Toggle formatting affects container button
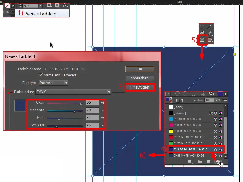This screenshot has height=182, width=243. pyautogui.click(x=178, y=101)
